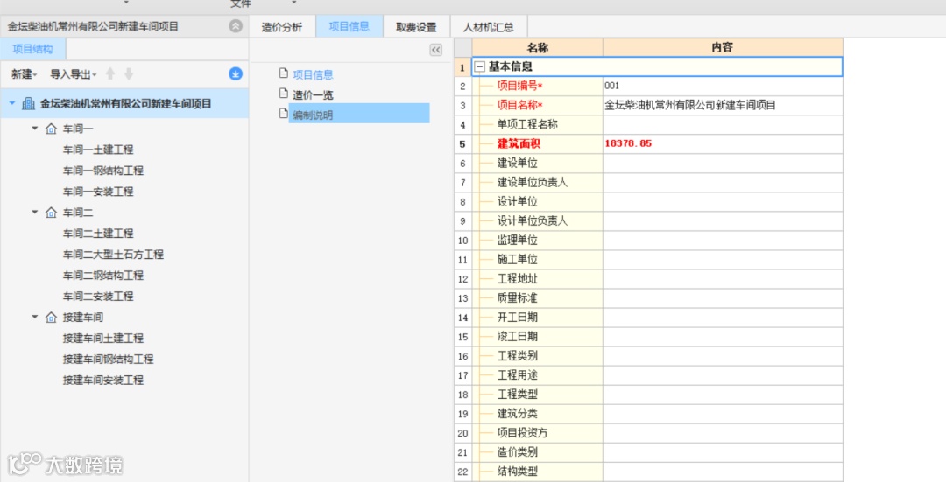946x482 pixels.
Task: Select the 质量标准 row label
Action: (517, 298)
